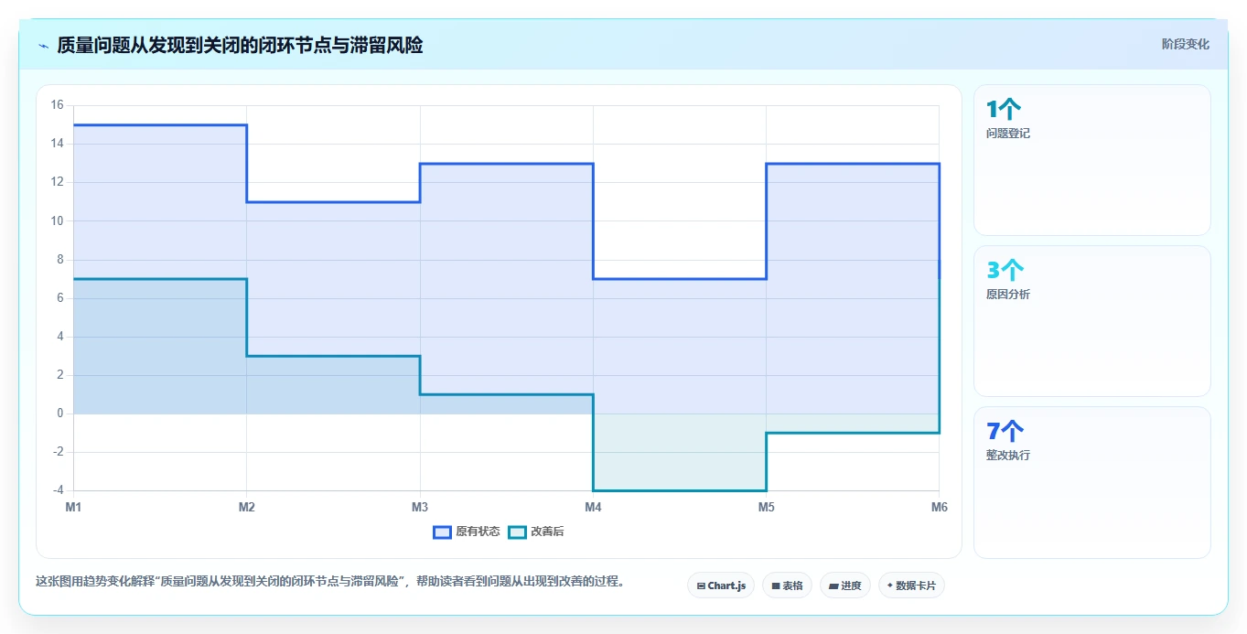Click the M5 x-axis label
The image size is (1247, 634).
click(766, 507)
